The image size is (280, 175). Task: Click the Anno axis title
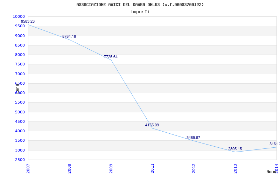271,171
